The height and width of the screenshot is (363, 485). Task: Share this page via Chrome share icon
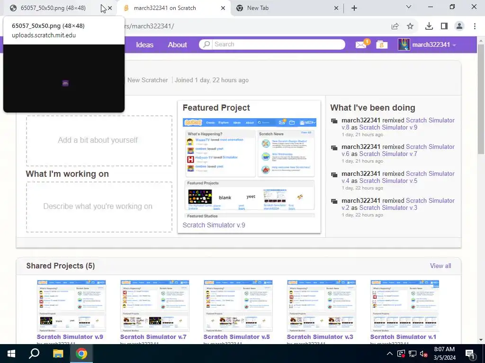(395, 26)
